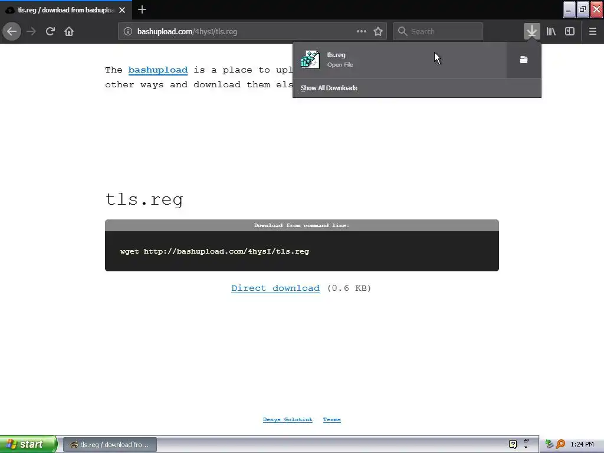Click the orange magnifier tray icon
Screen dimensions: 604x453
pyautogui.click(x=560, y=444)
